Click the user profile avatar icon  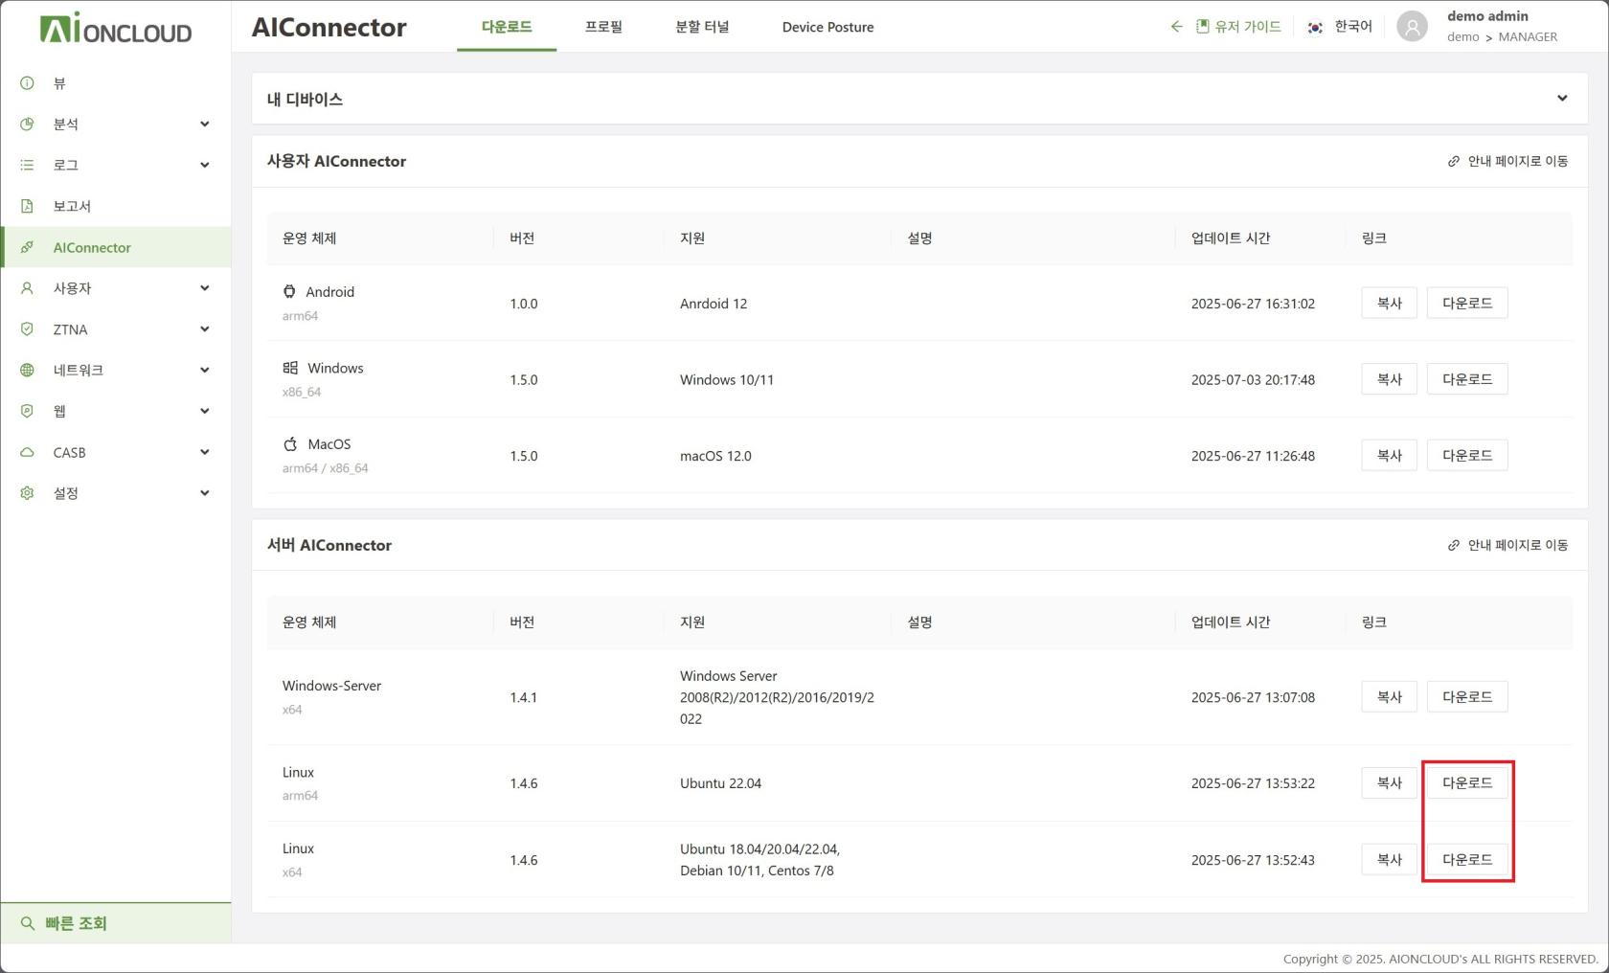coord(1412,27)
